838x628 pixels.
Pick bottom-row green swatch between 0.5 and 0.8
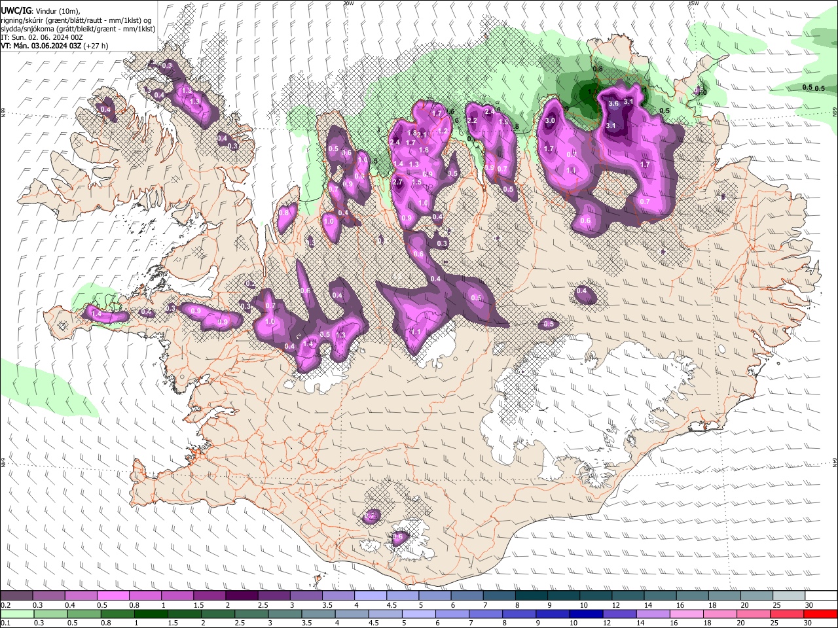pos(84,614)
